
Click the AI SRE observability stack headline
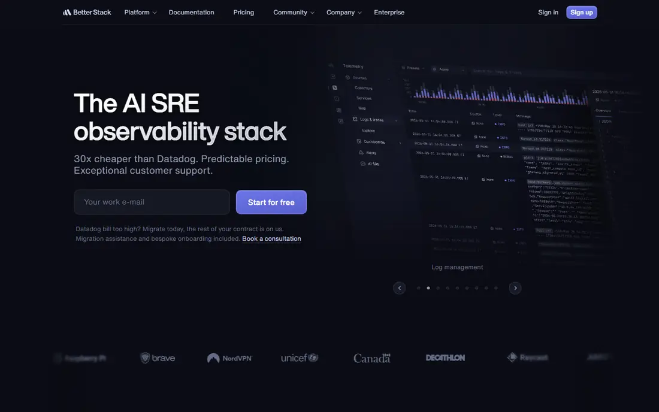pos(180,117)
